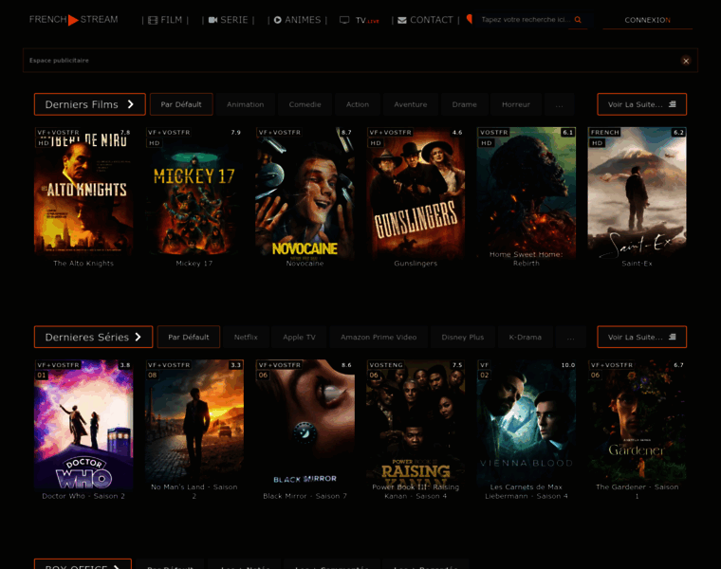Click 'Saint-Ex' title text
Viewport: 721px width, 569px height.
point(637,264)
